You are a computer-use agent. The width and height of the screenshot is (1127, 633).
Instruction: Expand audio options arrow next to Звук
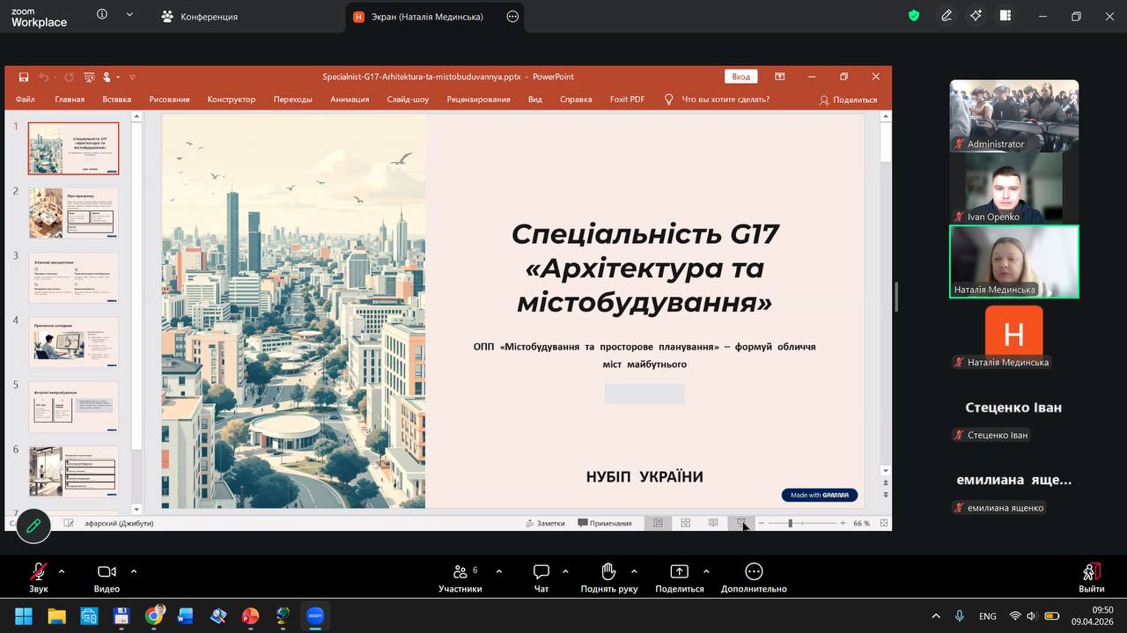coord(62,571)
